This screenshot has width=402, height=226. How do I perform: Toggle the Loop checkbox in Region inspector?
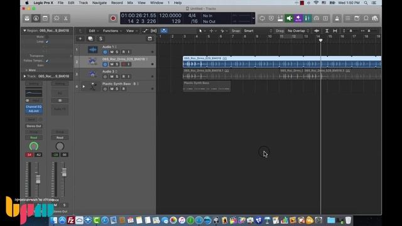tap(47, 41)
